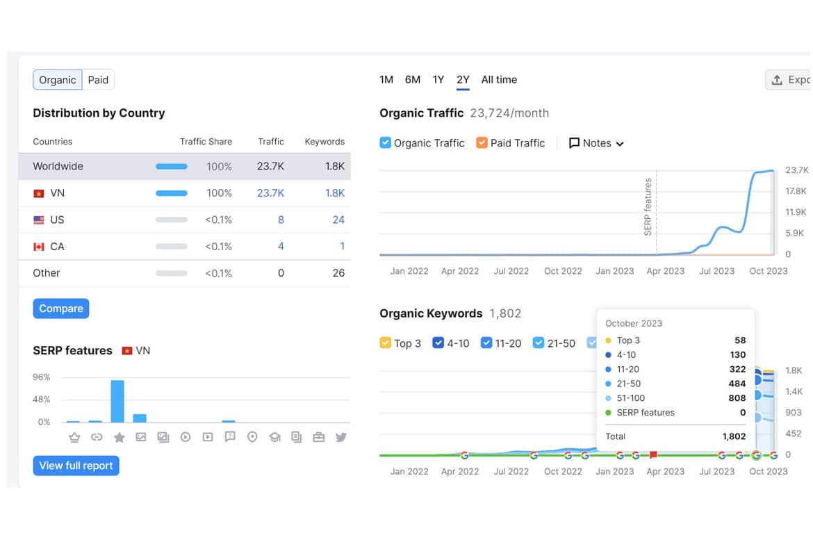Click the rectangular play featured video icon
813x542 pixels.
[208, 437]
